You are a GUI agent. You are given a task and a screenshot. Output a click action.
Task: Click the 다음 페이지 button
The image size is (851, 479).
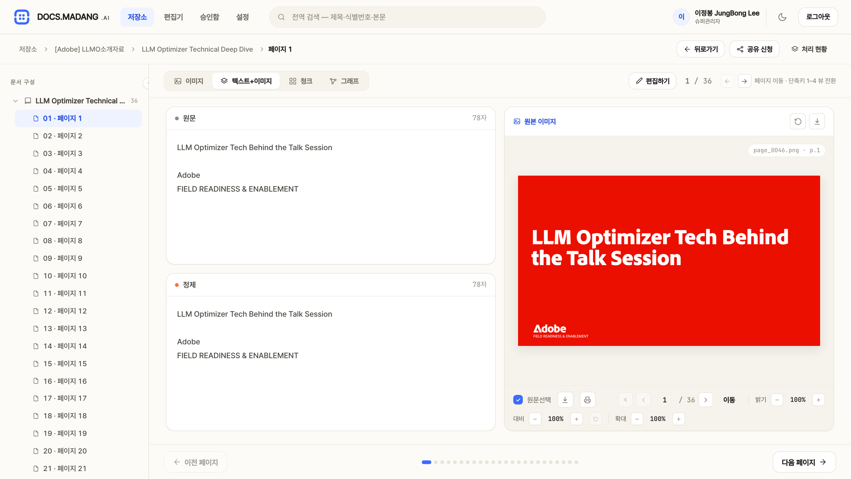804,462
